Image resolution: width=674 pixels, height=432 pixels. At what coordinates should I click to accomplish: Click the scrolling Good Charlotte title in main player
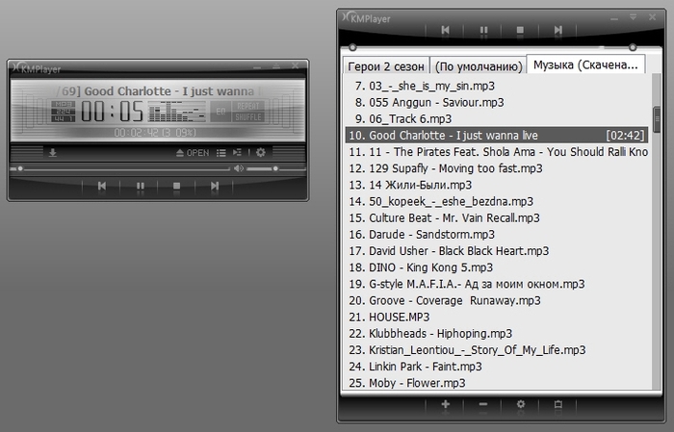coord(158,91)
